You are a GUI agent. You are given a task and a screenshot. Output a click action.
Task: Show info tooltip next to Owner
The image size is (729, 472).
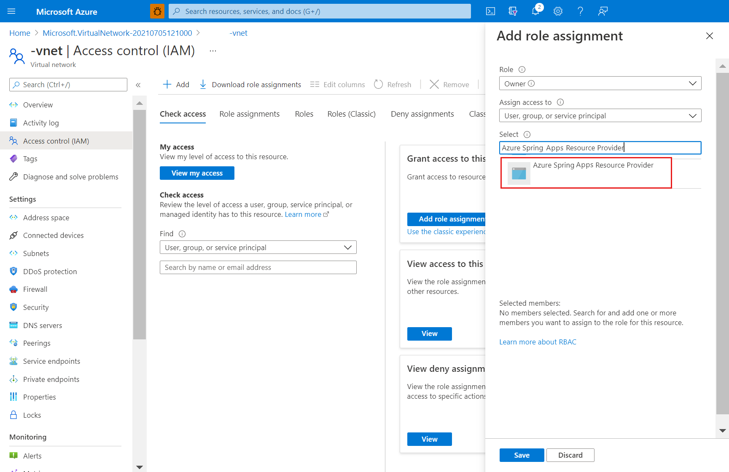click(531, 83)
